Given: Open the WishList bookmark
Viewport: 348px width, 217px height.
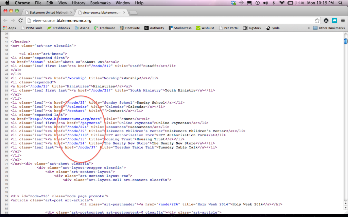Looking at the screenshot, I should pos(205,28).
